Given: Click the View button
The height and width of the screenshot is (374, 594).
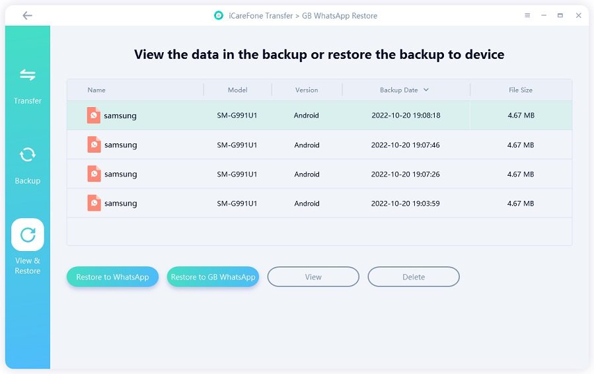Looking at the screenshot, I should tap(313, 277).
